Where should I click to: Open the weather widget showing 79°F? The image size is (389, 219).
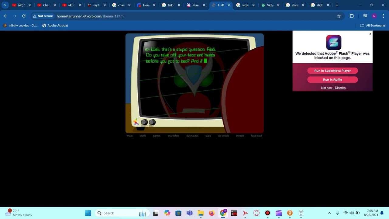point(19,213)
